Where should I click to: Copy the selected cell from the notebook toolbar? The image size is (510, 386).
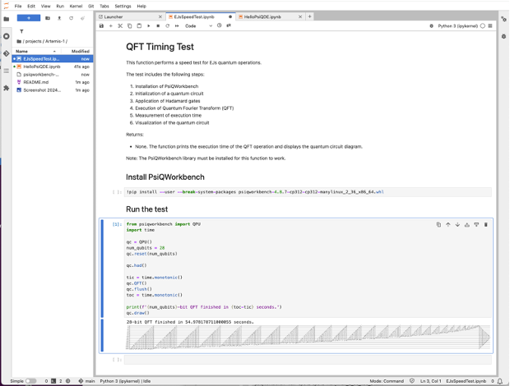pyautogui.click(x=129, y=25)
